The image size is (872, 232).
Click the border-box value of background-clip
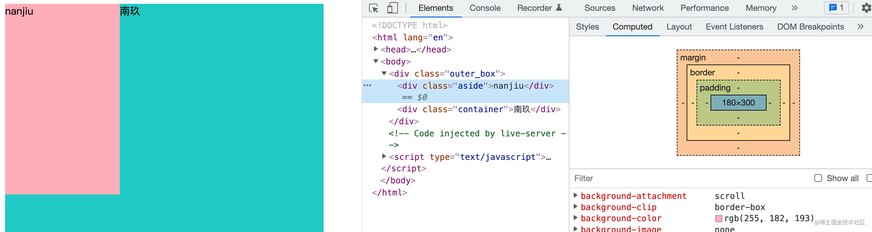[740, 207]
